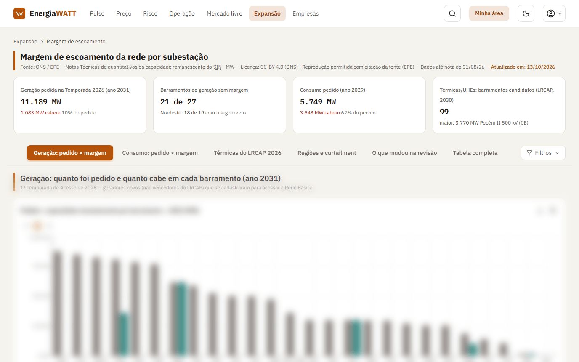The height and width of the screenshot is (362, 579).
Task: Open the Minha área button
Action: pos(489,13)
